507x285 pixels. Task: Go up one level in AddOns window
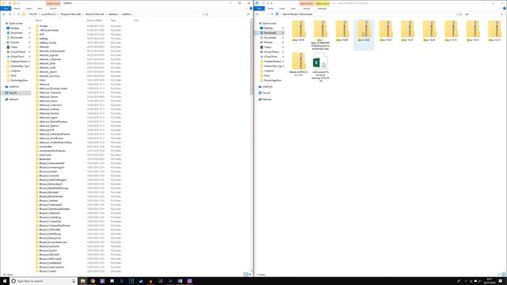[18, 14]
